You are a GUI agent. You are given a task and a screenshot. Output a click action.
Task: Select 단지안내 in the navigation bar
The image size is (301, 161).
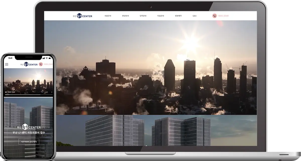[x=143, y=16]
